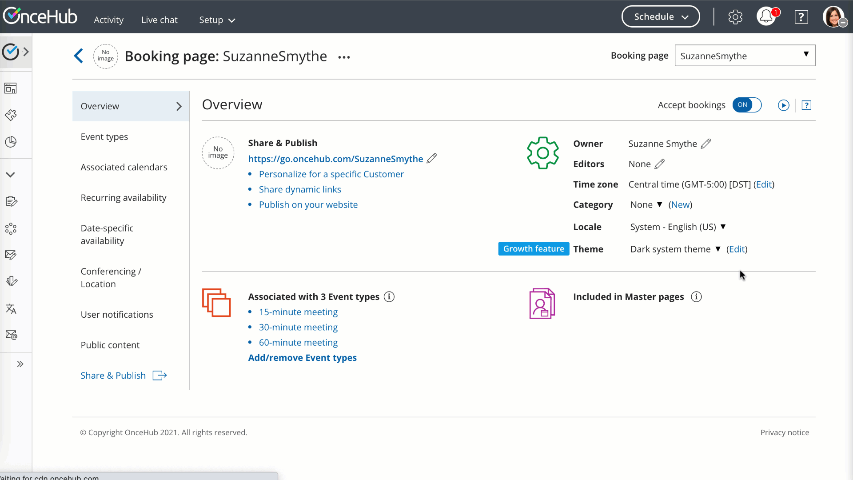Click info icon beside Associated Event types
853x480 pixels.
(x=389, y=296)
